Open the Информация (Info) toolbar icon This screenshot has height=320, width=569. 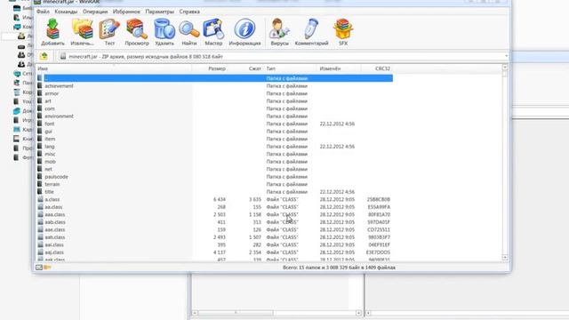pyautogui.click(x=244, y=32)
